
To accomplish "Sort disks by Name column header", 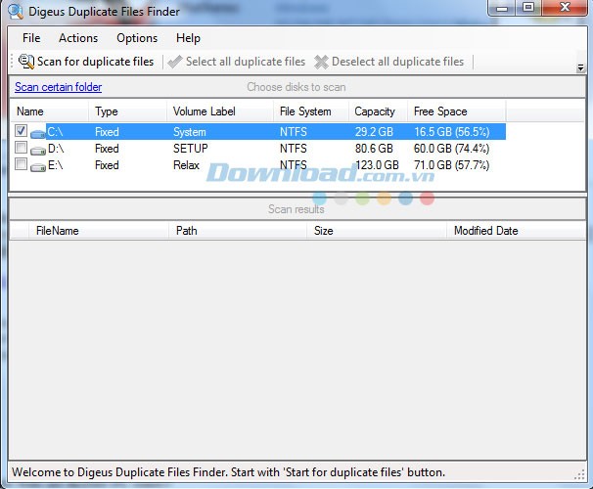I will point(49,111).
